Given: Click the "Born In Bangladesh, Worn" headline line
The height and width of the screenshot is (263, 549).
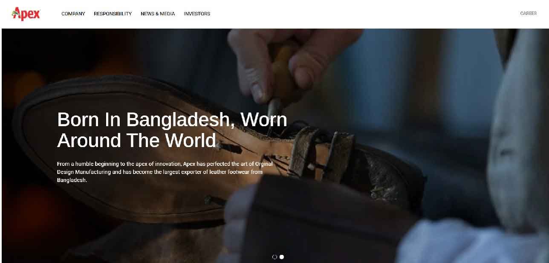Looking at the screenshot, I should point(172,120).
